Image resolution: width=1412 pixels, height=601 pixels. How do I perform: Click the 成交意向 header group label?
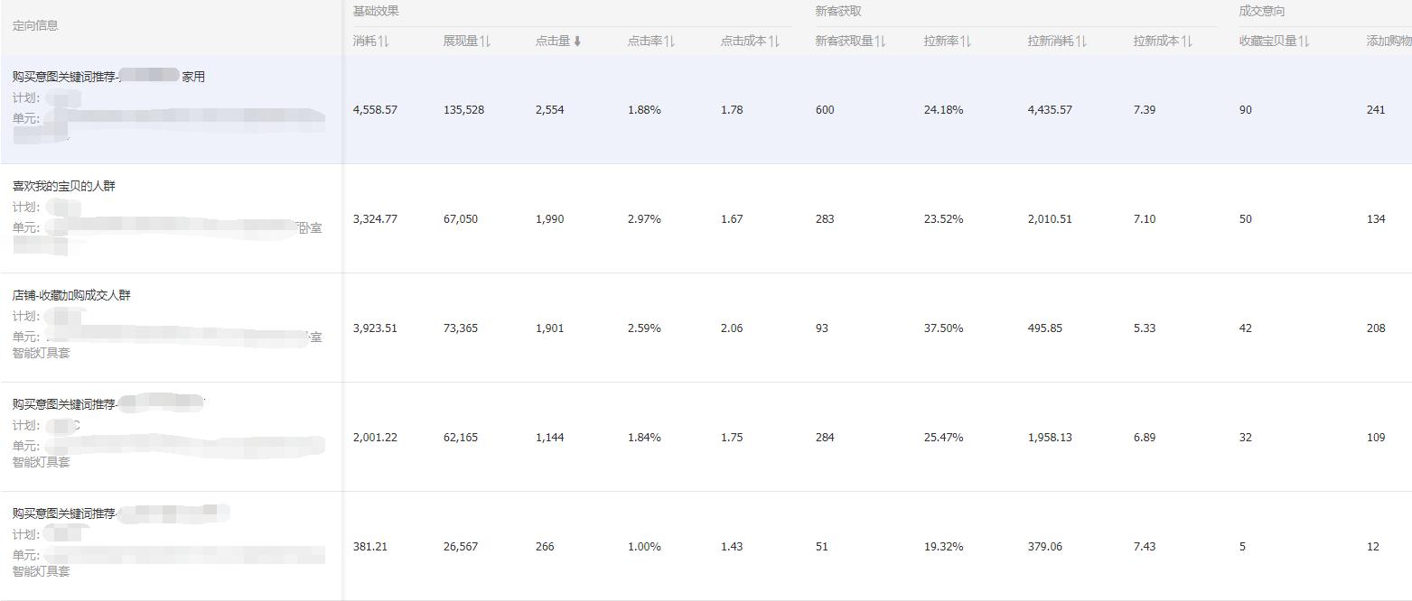click(1262, 12)
